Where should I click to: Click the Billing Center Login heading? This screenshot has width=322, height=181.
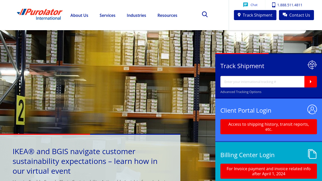coord(247,155)
